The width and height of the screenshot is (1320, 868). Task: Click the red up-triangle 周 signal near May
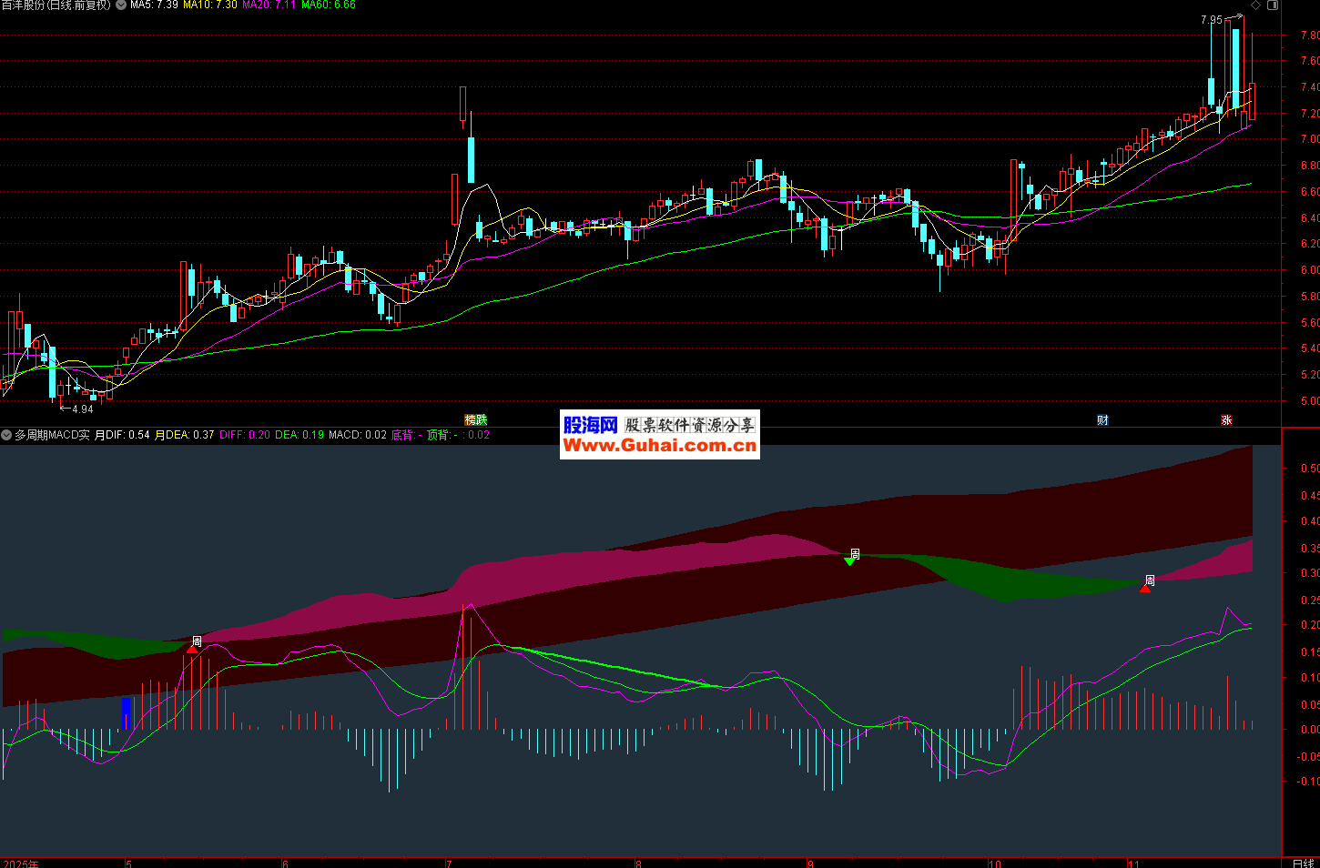[x=192, y=648]
